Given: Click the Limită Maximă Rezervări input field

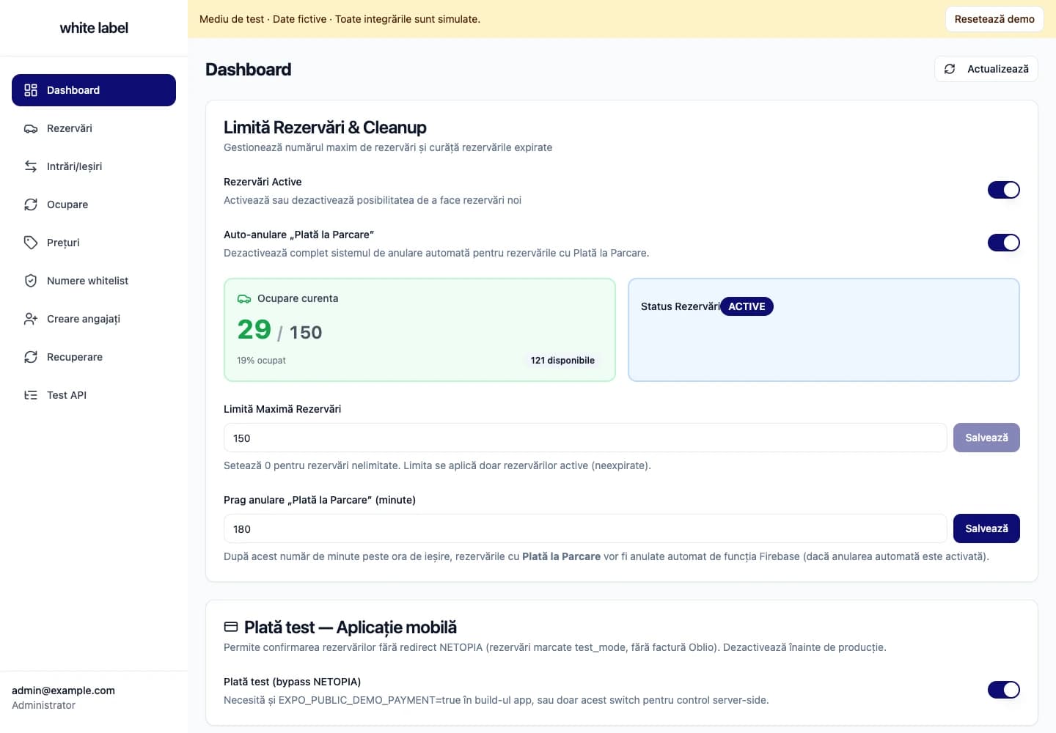Looking at the screenshot, I should (585, 438).
